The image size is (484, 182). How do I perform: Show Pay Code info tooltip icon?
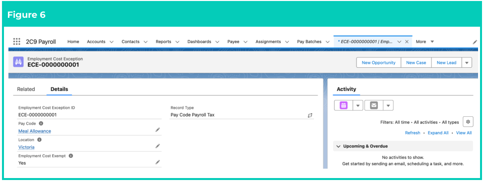click(41, 124)
